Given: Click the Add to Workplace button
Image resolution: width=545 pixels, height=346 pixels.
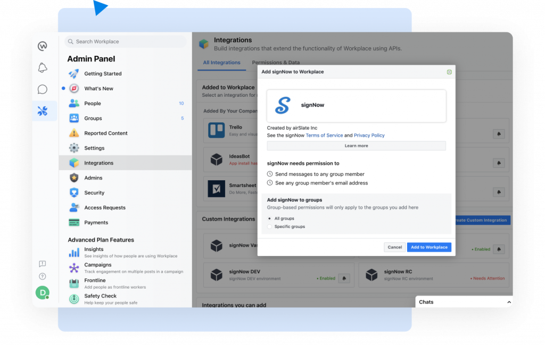Looking at the screenshot, I should point(429,247).
